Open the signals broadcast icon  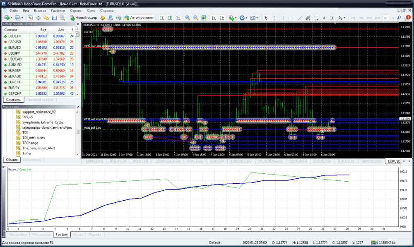coord(119,18)
